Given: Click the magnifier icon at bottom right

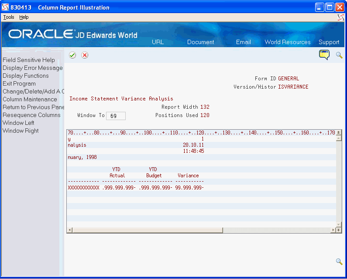Looking at the screenshot, I should 339,262.
